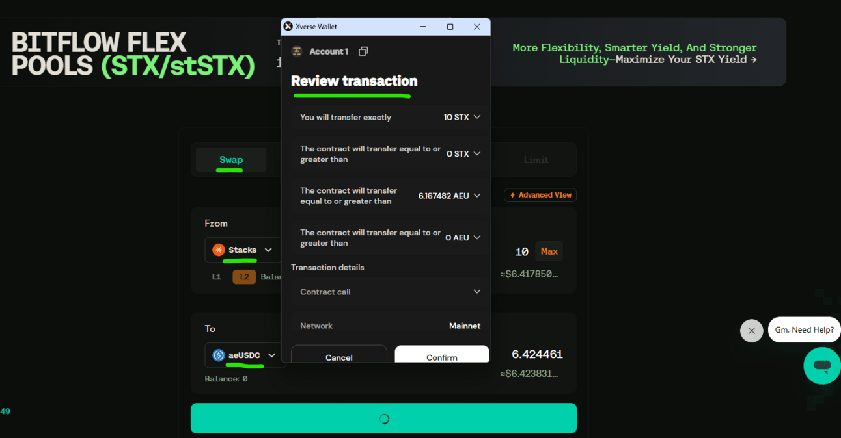Select the L2 layer toggle
This screenshot has width=841, height=438.
(x=244, y=277)
